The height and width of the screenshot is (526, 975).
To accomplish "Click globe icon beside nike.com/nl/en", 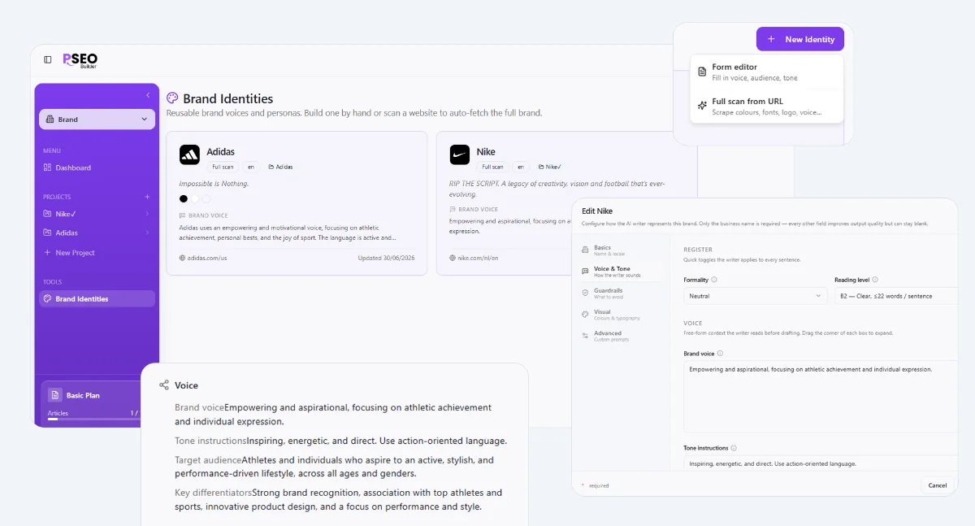I will pos(452,259).
